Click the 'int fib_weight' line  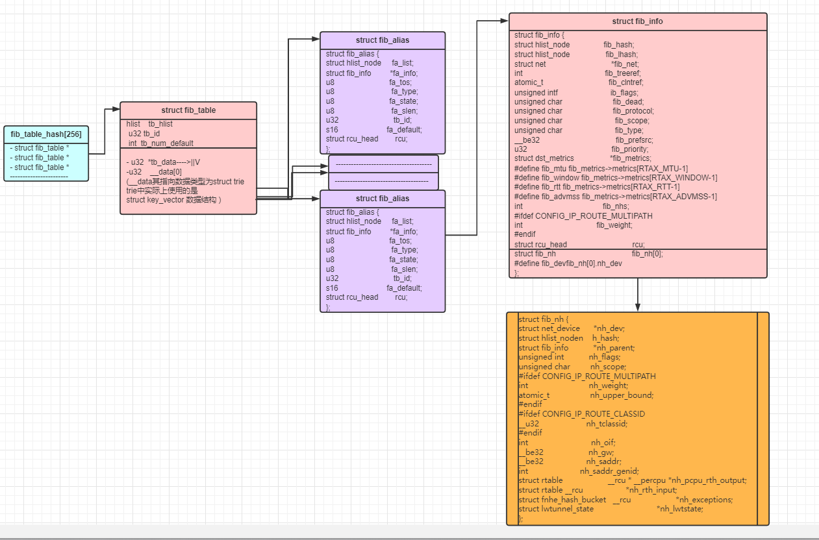click(x=573, y=225)
